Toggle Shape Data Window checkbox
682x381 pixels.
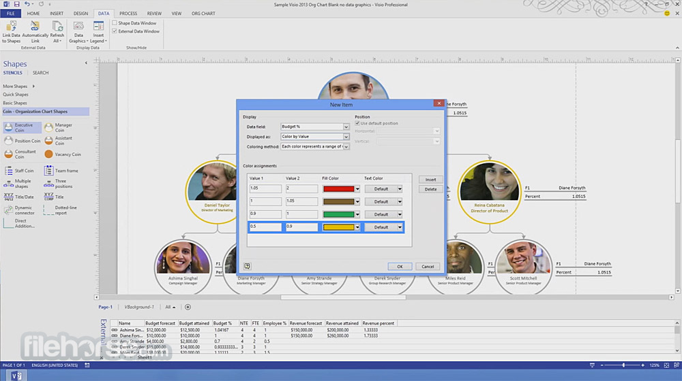point(115,23)
